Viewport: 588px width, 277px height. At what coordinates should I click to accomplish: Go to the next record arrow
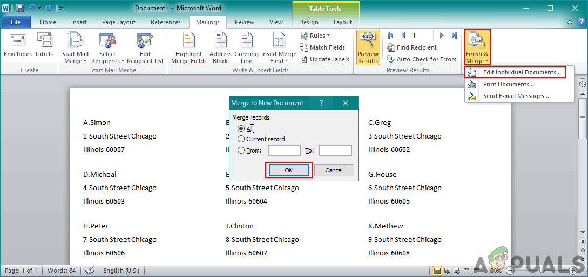point(442,36)
